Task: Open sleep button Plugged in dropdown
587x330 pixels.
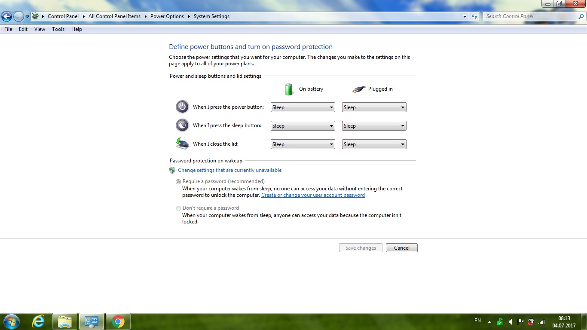Action: [x=374, y=126]
